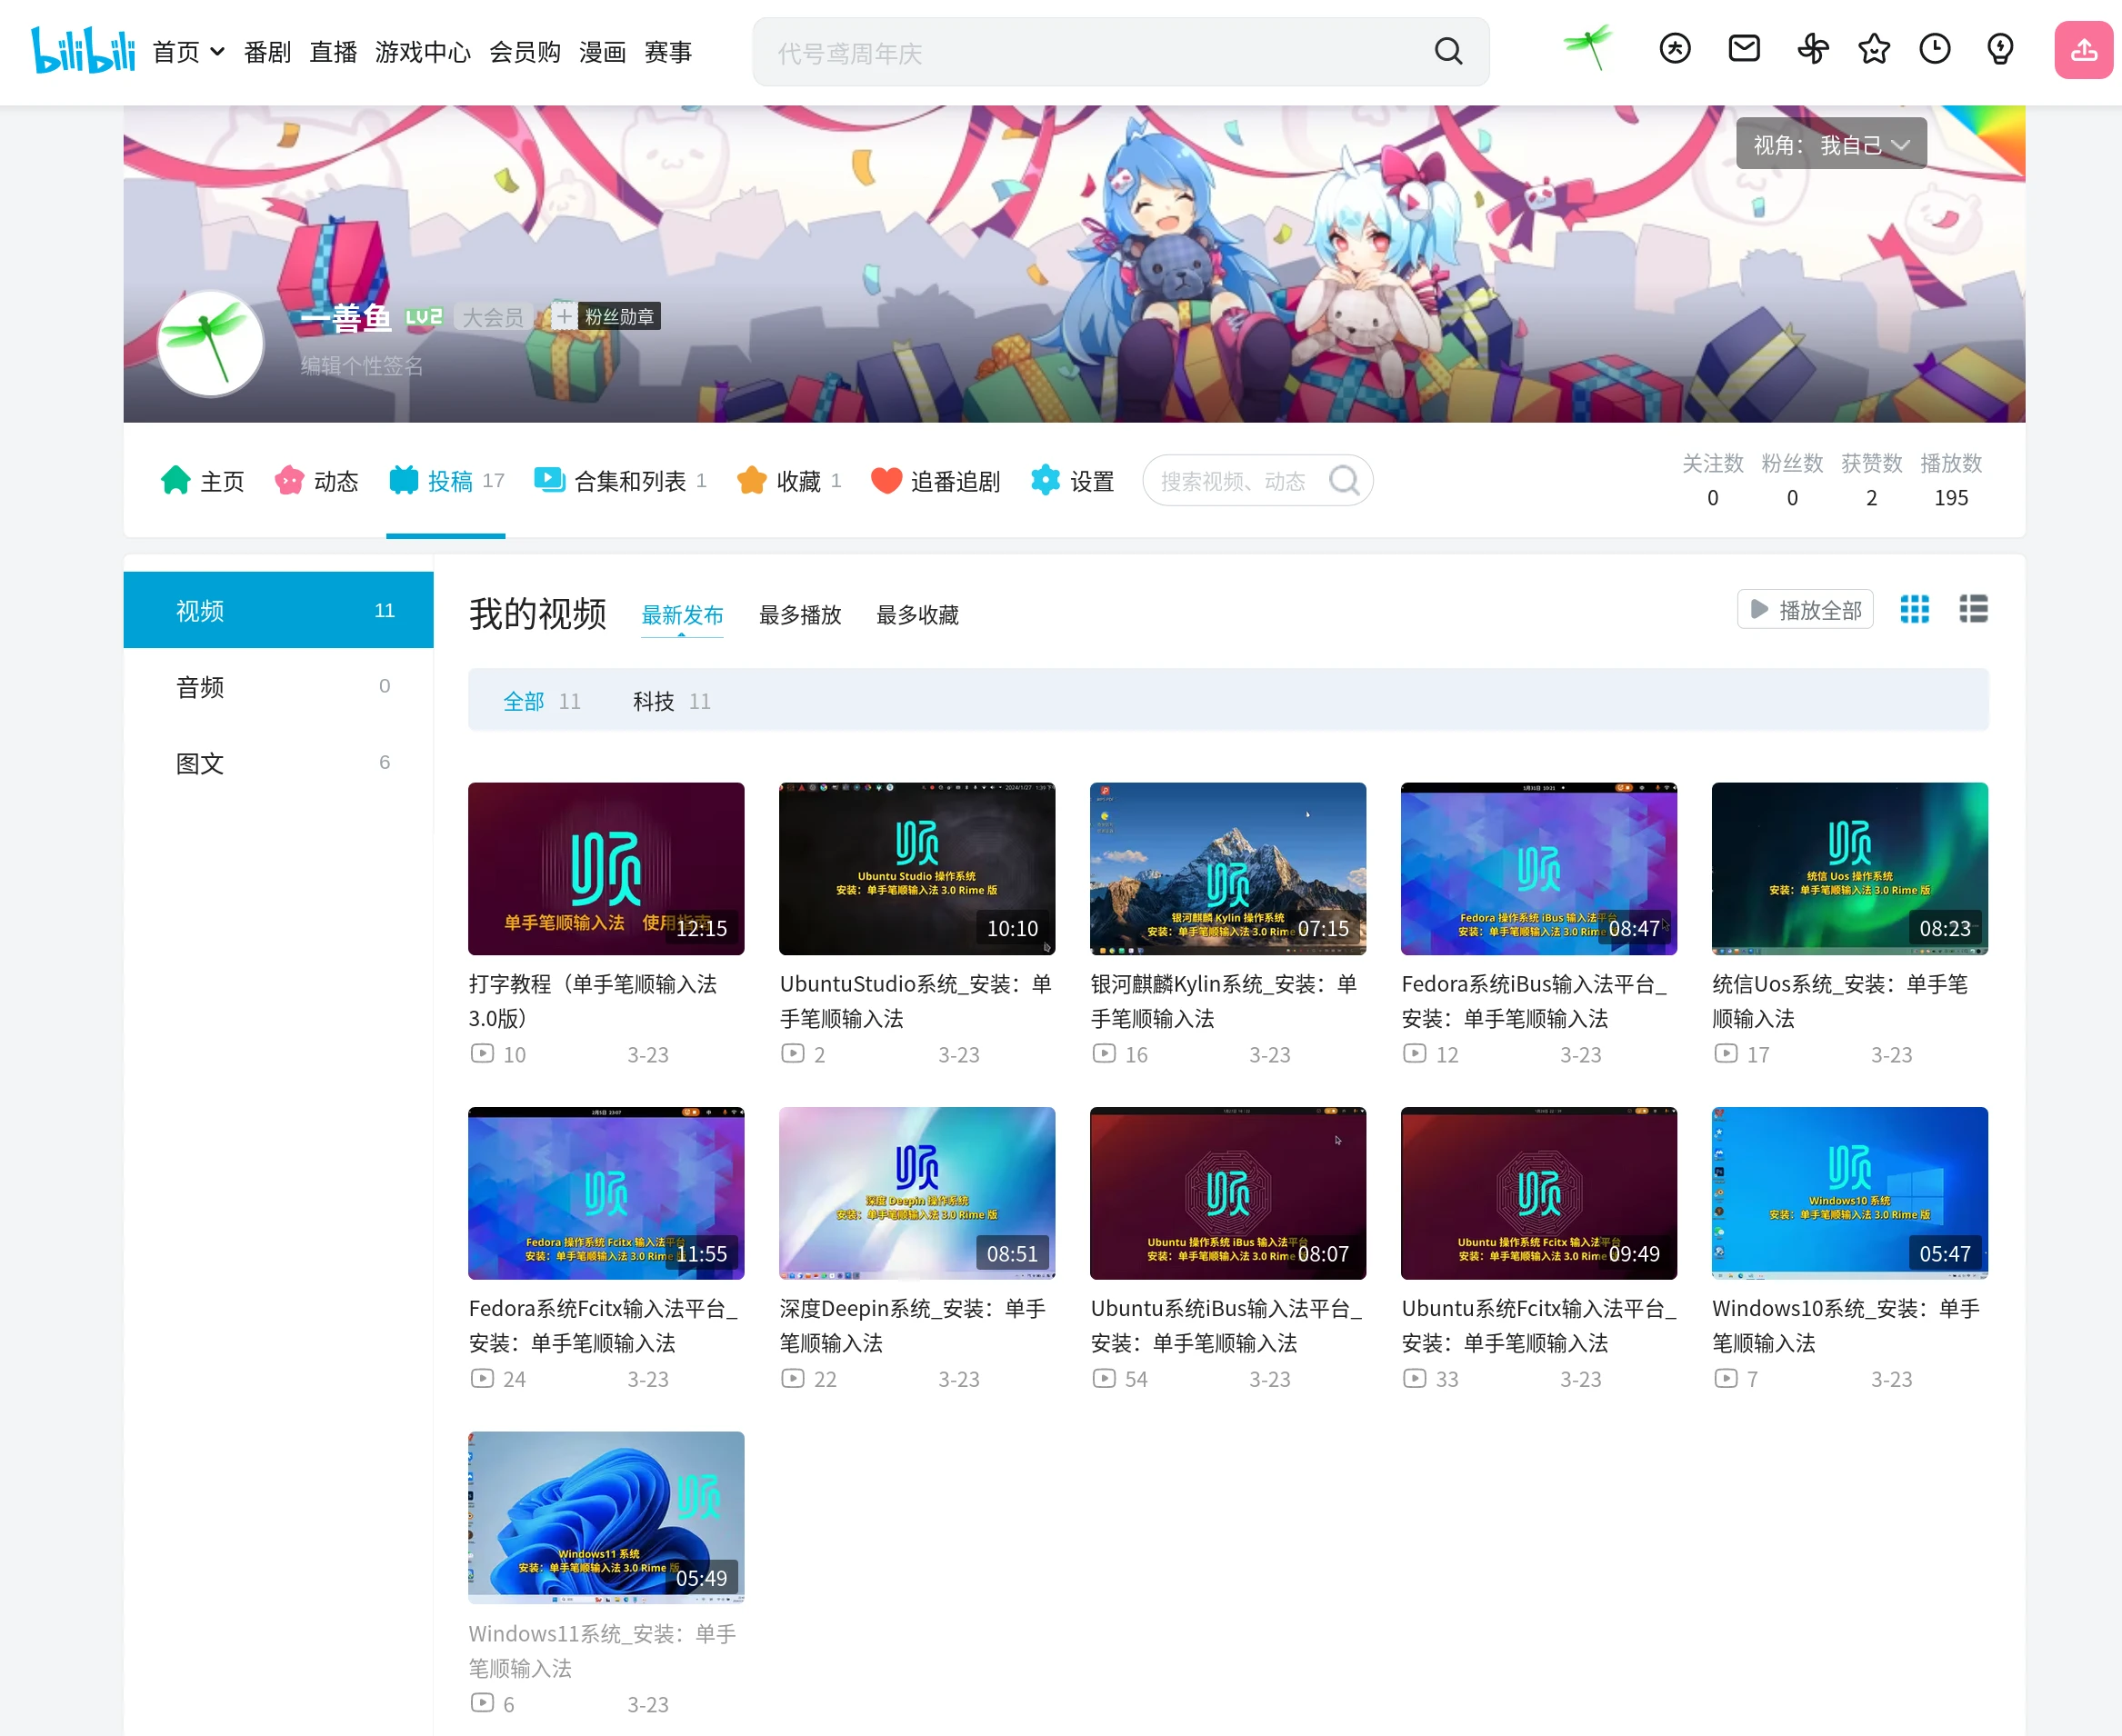
Task: Open 游戏中心 in top navigation
Action: tap(422, 52)
